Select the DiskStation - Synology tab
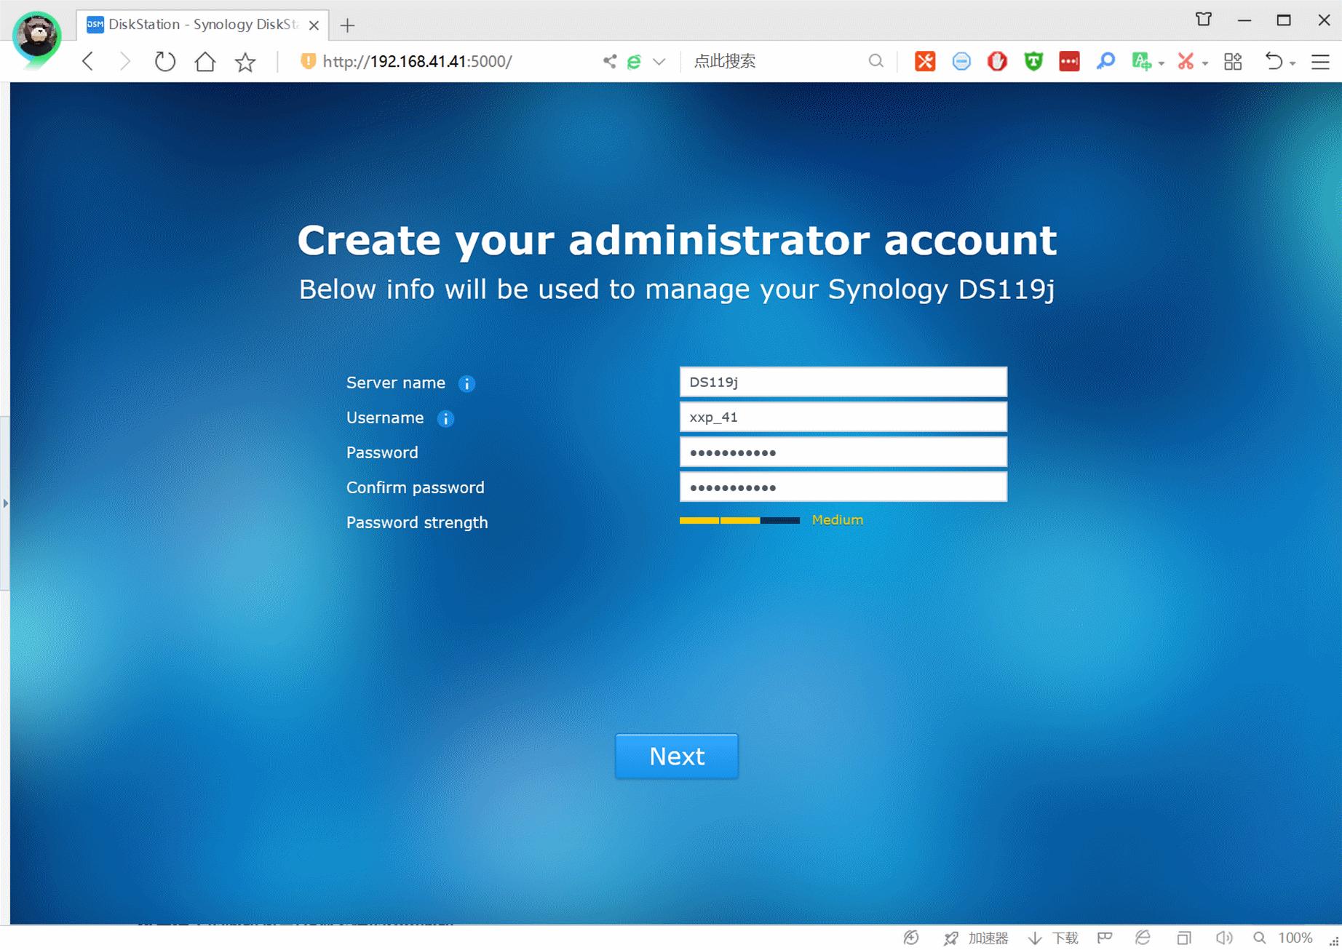This screenshot has height=950, width=1342. click(203, 25)
